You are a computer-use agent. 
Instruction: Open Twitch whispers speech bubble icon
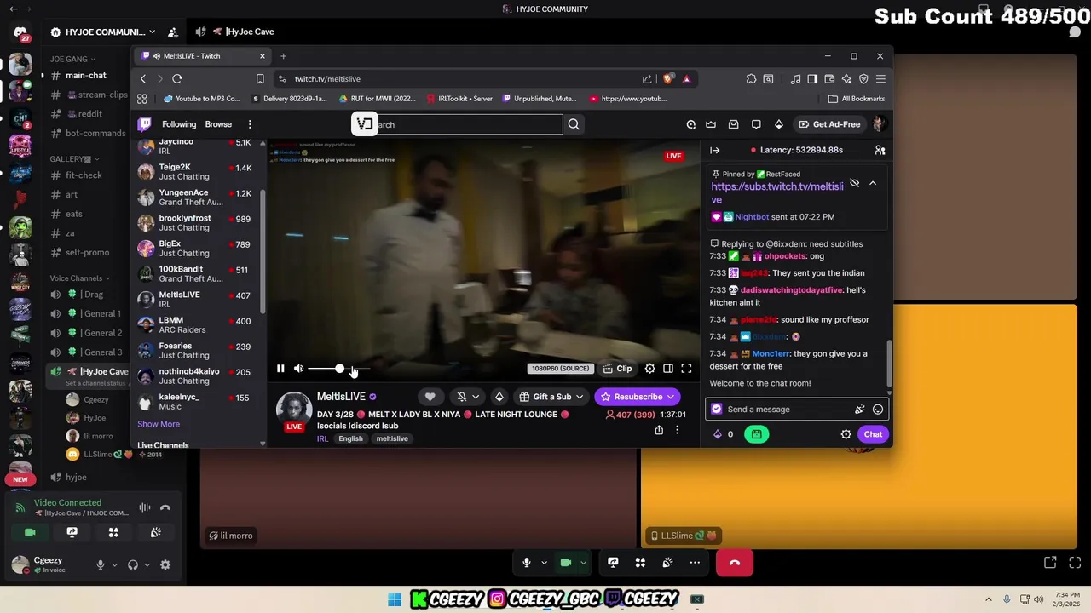tap(756, 124)
